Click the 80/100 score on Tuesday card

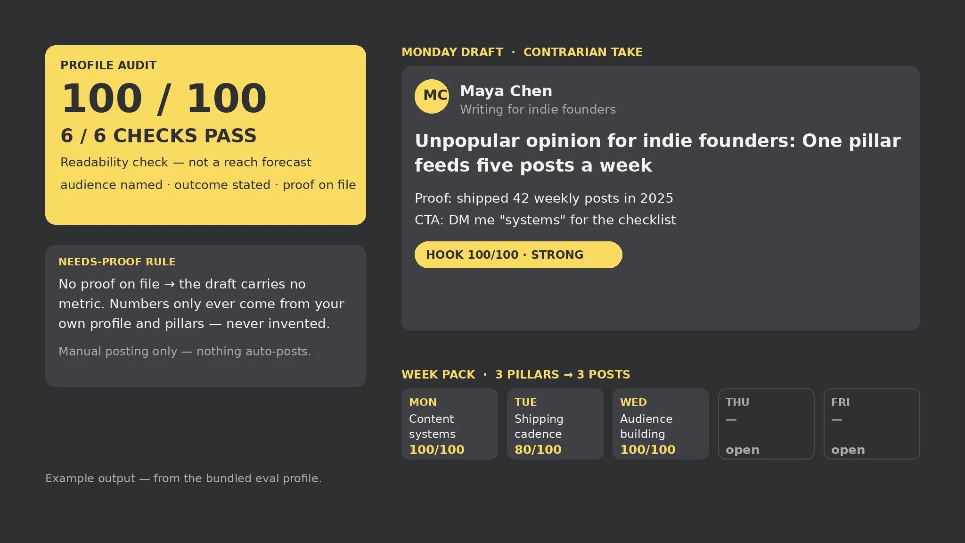tap(538, 450)
